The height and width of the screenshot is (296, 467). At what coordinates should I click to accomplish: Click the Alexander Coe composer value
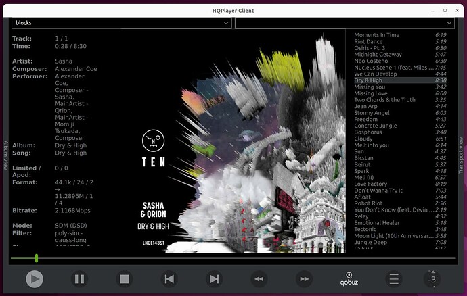pyautogui.click(x=76, y=69)
